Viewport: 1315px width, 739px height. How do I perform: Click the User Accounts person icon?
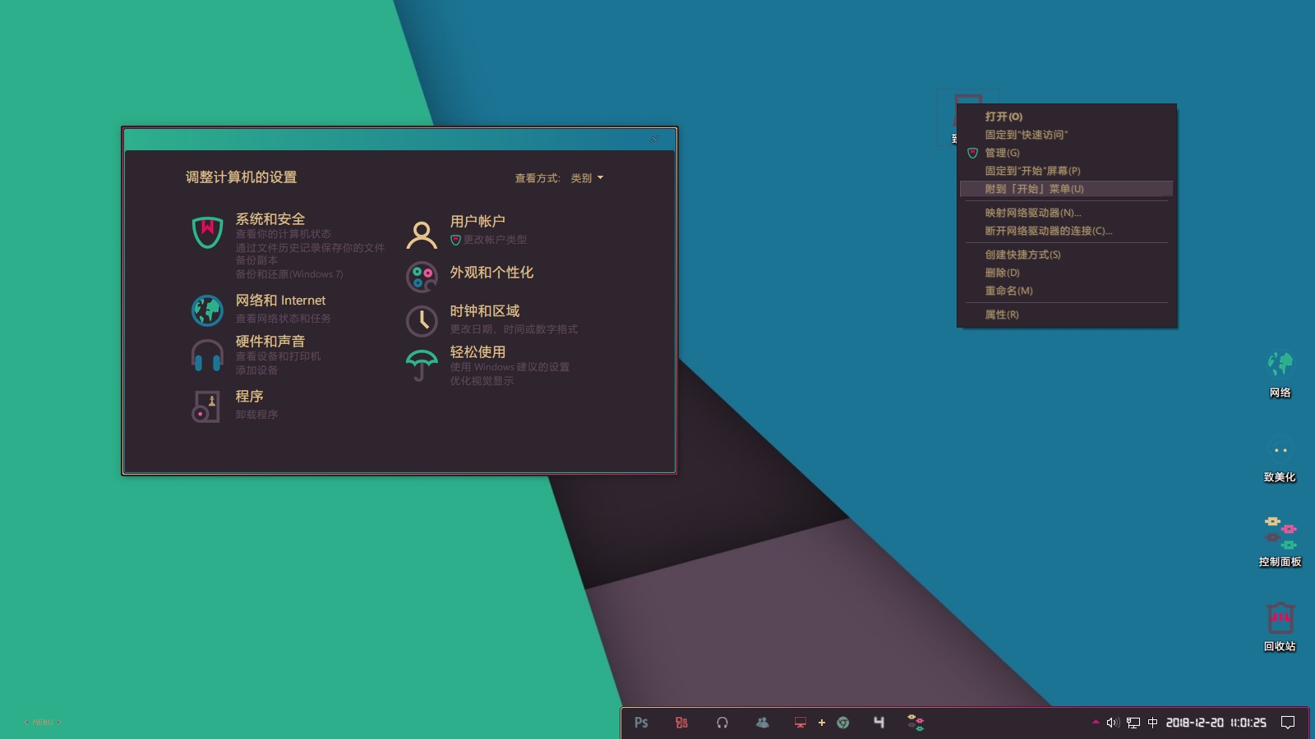(x=422, y=235)
